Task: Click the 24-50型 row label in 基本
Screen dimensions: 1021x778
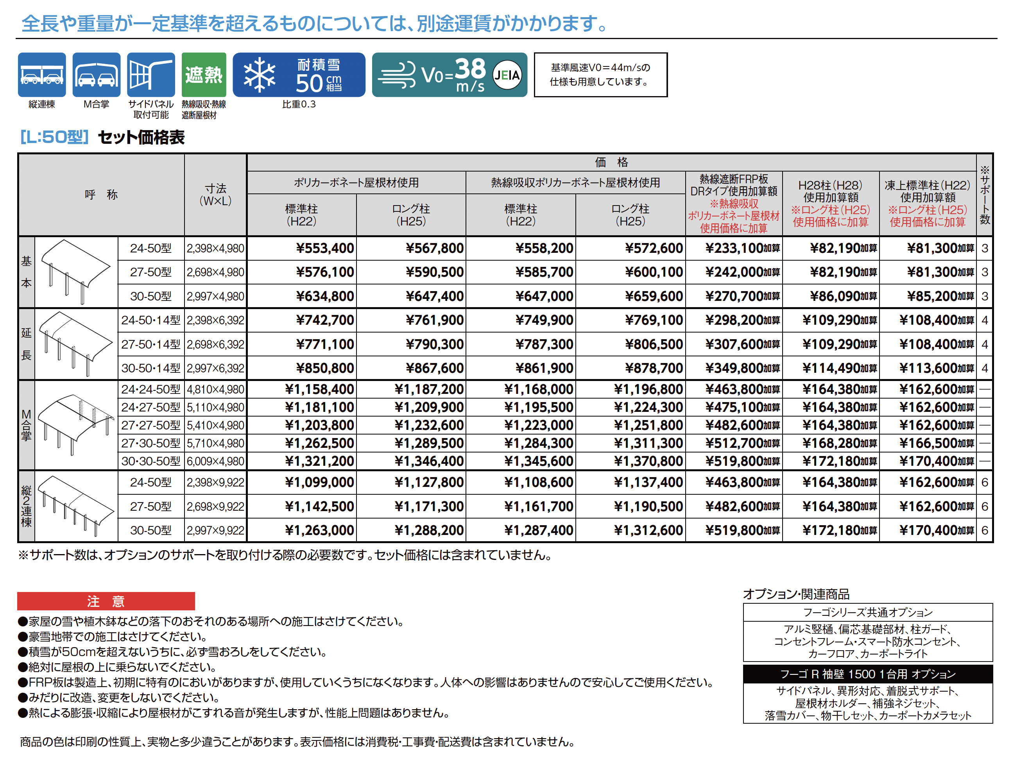Action: [x=150, y=248]
